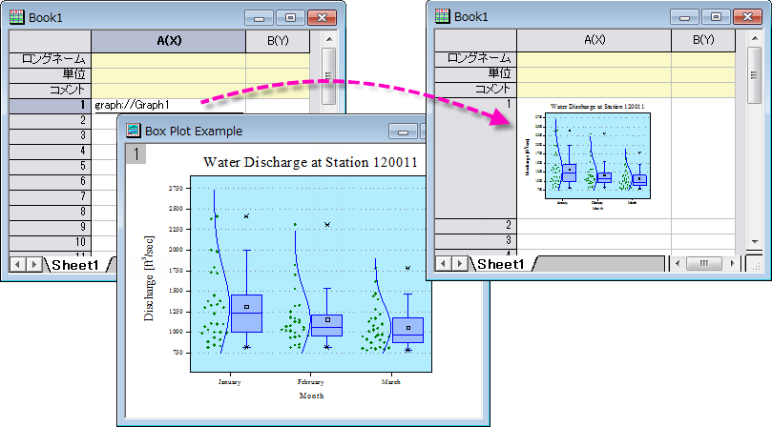Click vertical scrollbar up arrow in right Book1
The image size is (772, 427).
754,38
